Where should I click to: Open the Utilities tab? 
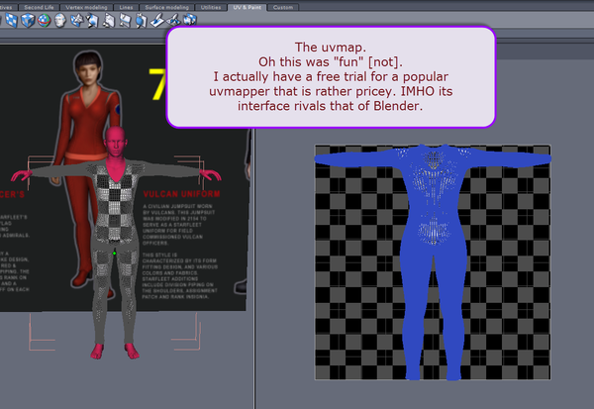211,7
